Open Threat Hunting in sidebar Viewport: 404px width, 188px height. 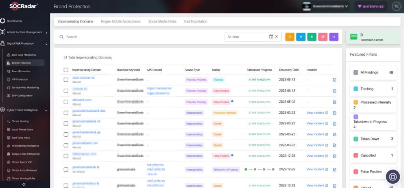[x=21, y=121]
